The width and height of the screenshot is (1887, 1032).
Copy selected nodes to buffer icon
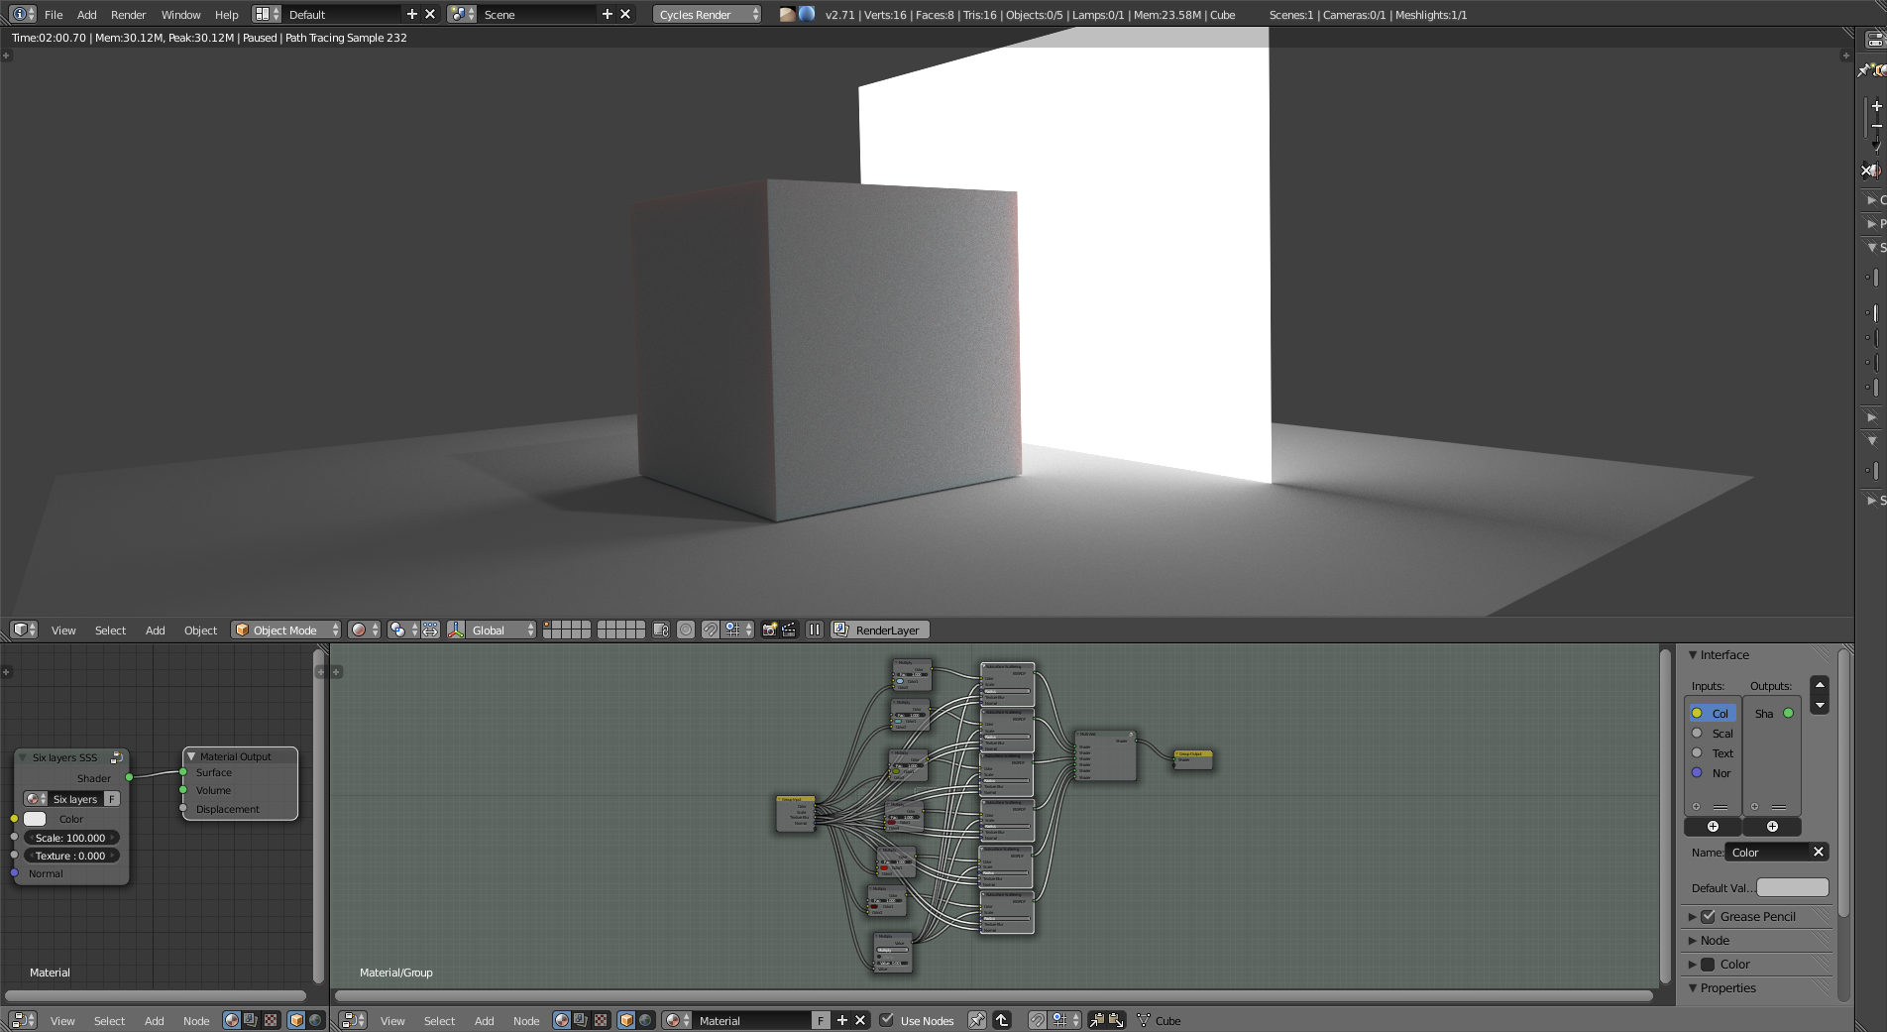click(1097, 1020)
